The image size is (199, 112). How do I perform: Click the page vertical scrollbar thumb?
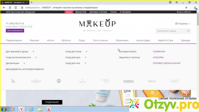point(197,19)
